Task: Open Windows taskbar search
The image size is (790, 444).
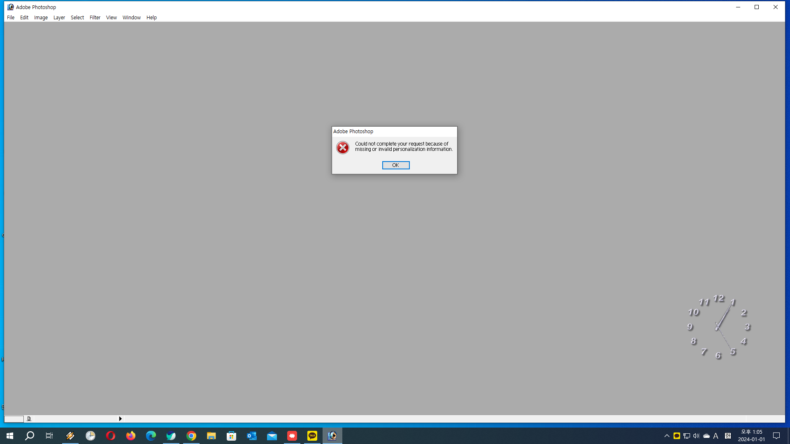Action: (30, 436)
